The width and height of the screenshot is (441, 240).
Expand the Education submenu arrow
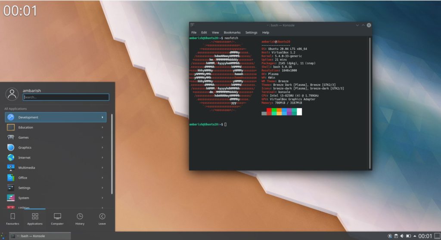pos(102,127)
